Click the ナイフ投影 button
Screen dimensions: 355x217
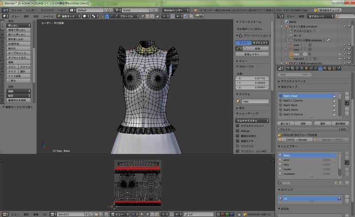19,76
